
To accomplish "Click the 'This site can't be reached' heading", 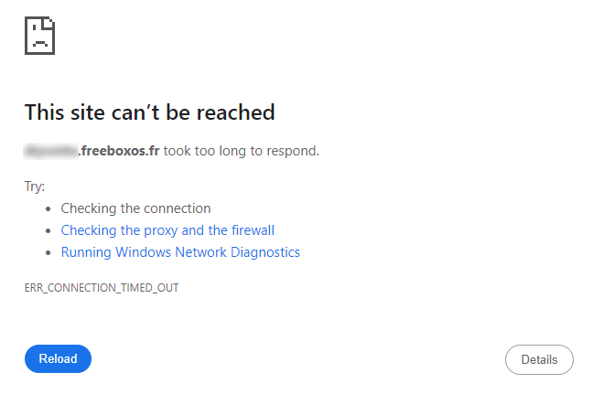I will 150,112.
